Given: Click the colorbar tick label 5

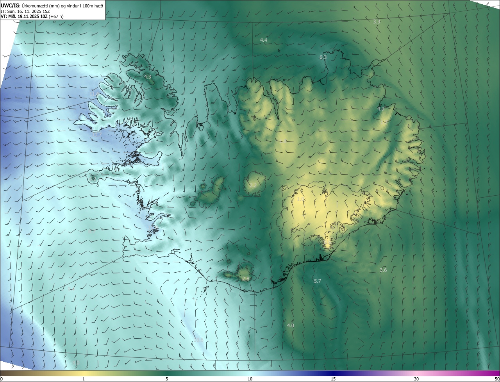Looking at the screenshot, I should (x=167, y=379).
